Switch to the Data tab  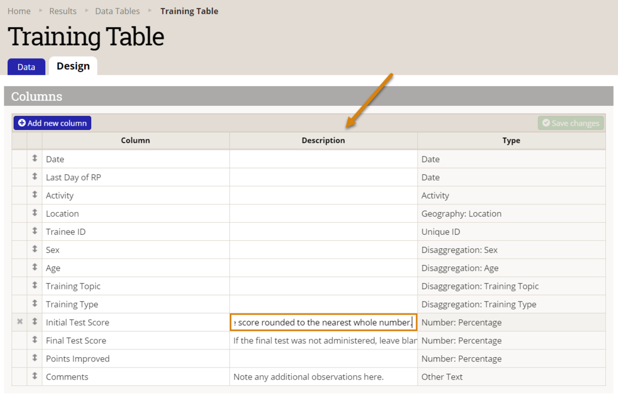pos(26,66)
